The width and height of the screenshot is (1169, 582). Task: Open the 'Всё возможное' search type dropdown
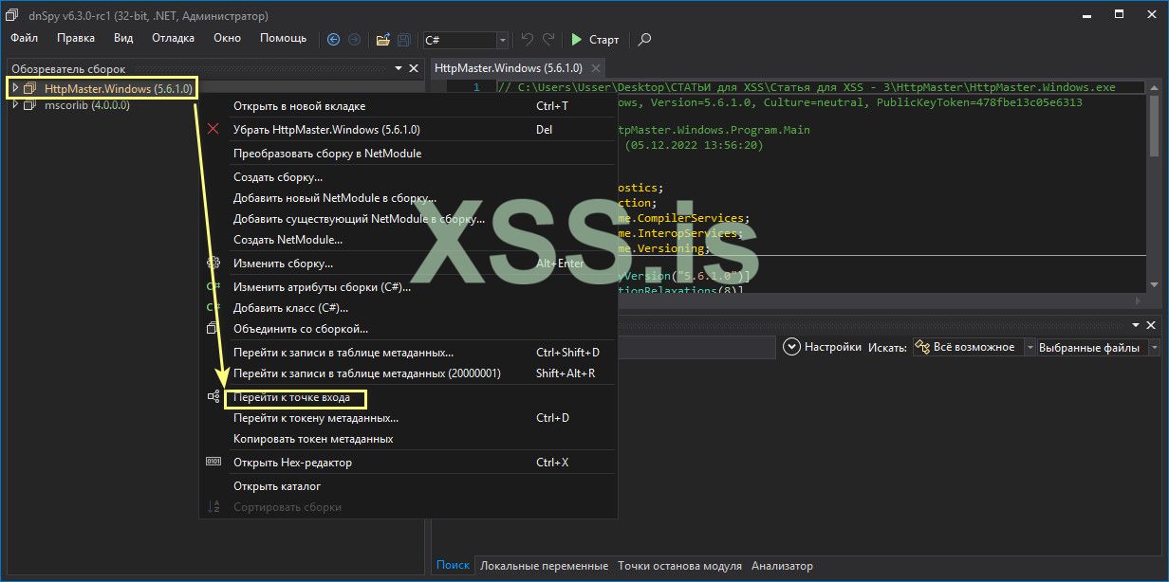[x=1030, y=348]
